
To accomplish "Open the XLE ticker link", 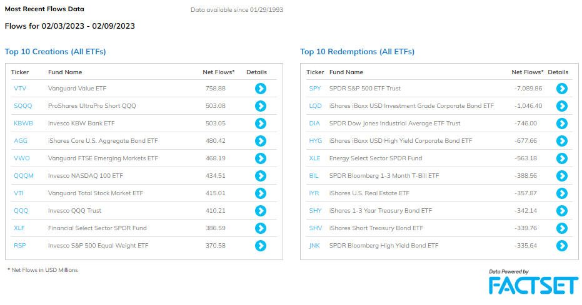I will click(x=315, y=158).
